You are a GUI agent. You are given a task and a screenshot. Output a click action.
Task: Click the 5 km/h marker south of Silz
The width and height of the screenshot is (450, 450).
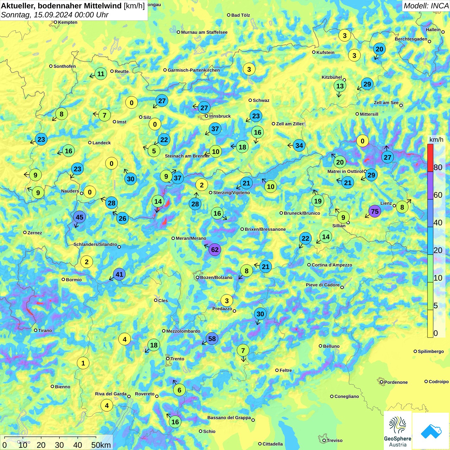click(154, 151)
